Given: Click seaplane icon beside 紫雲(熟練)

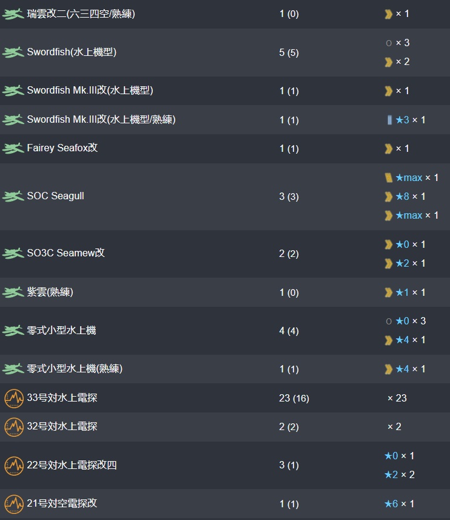Looking at the screenshot, I should [x=13, y=292].
